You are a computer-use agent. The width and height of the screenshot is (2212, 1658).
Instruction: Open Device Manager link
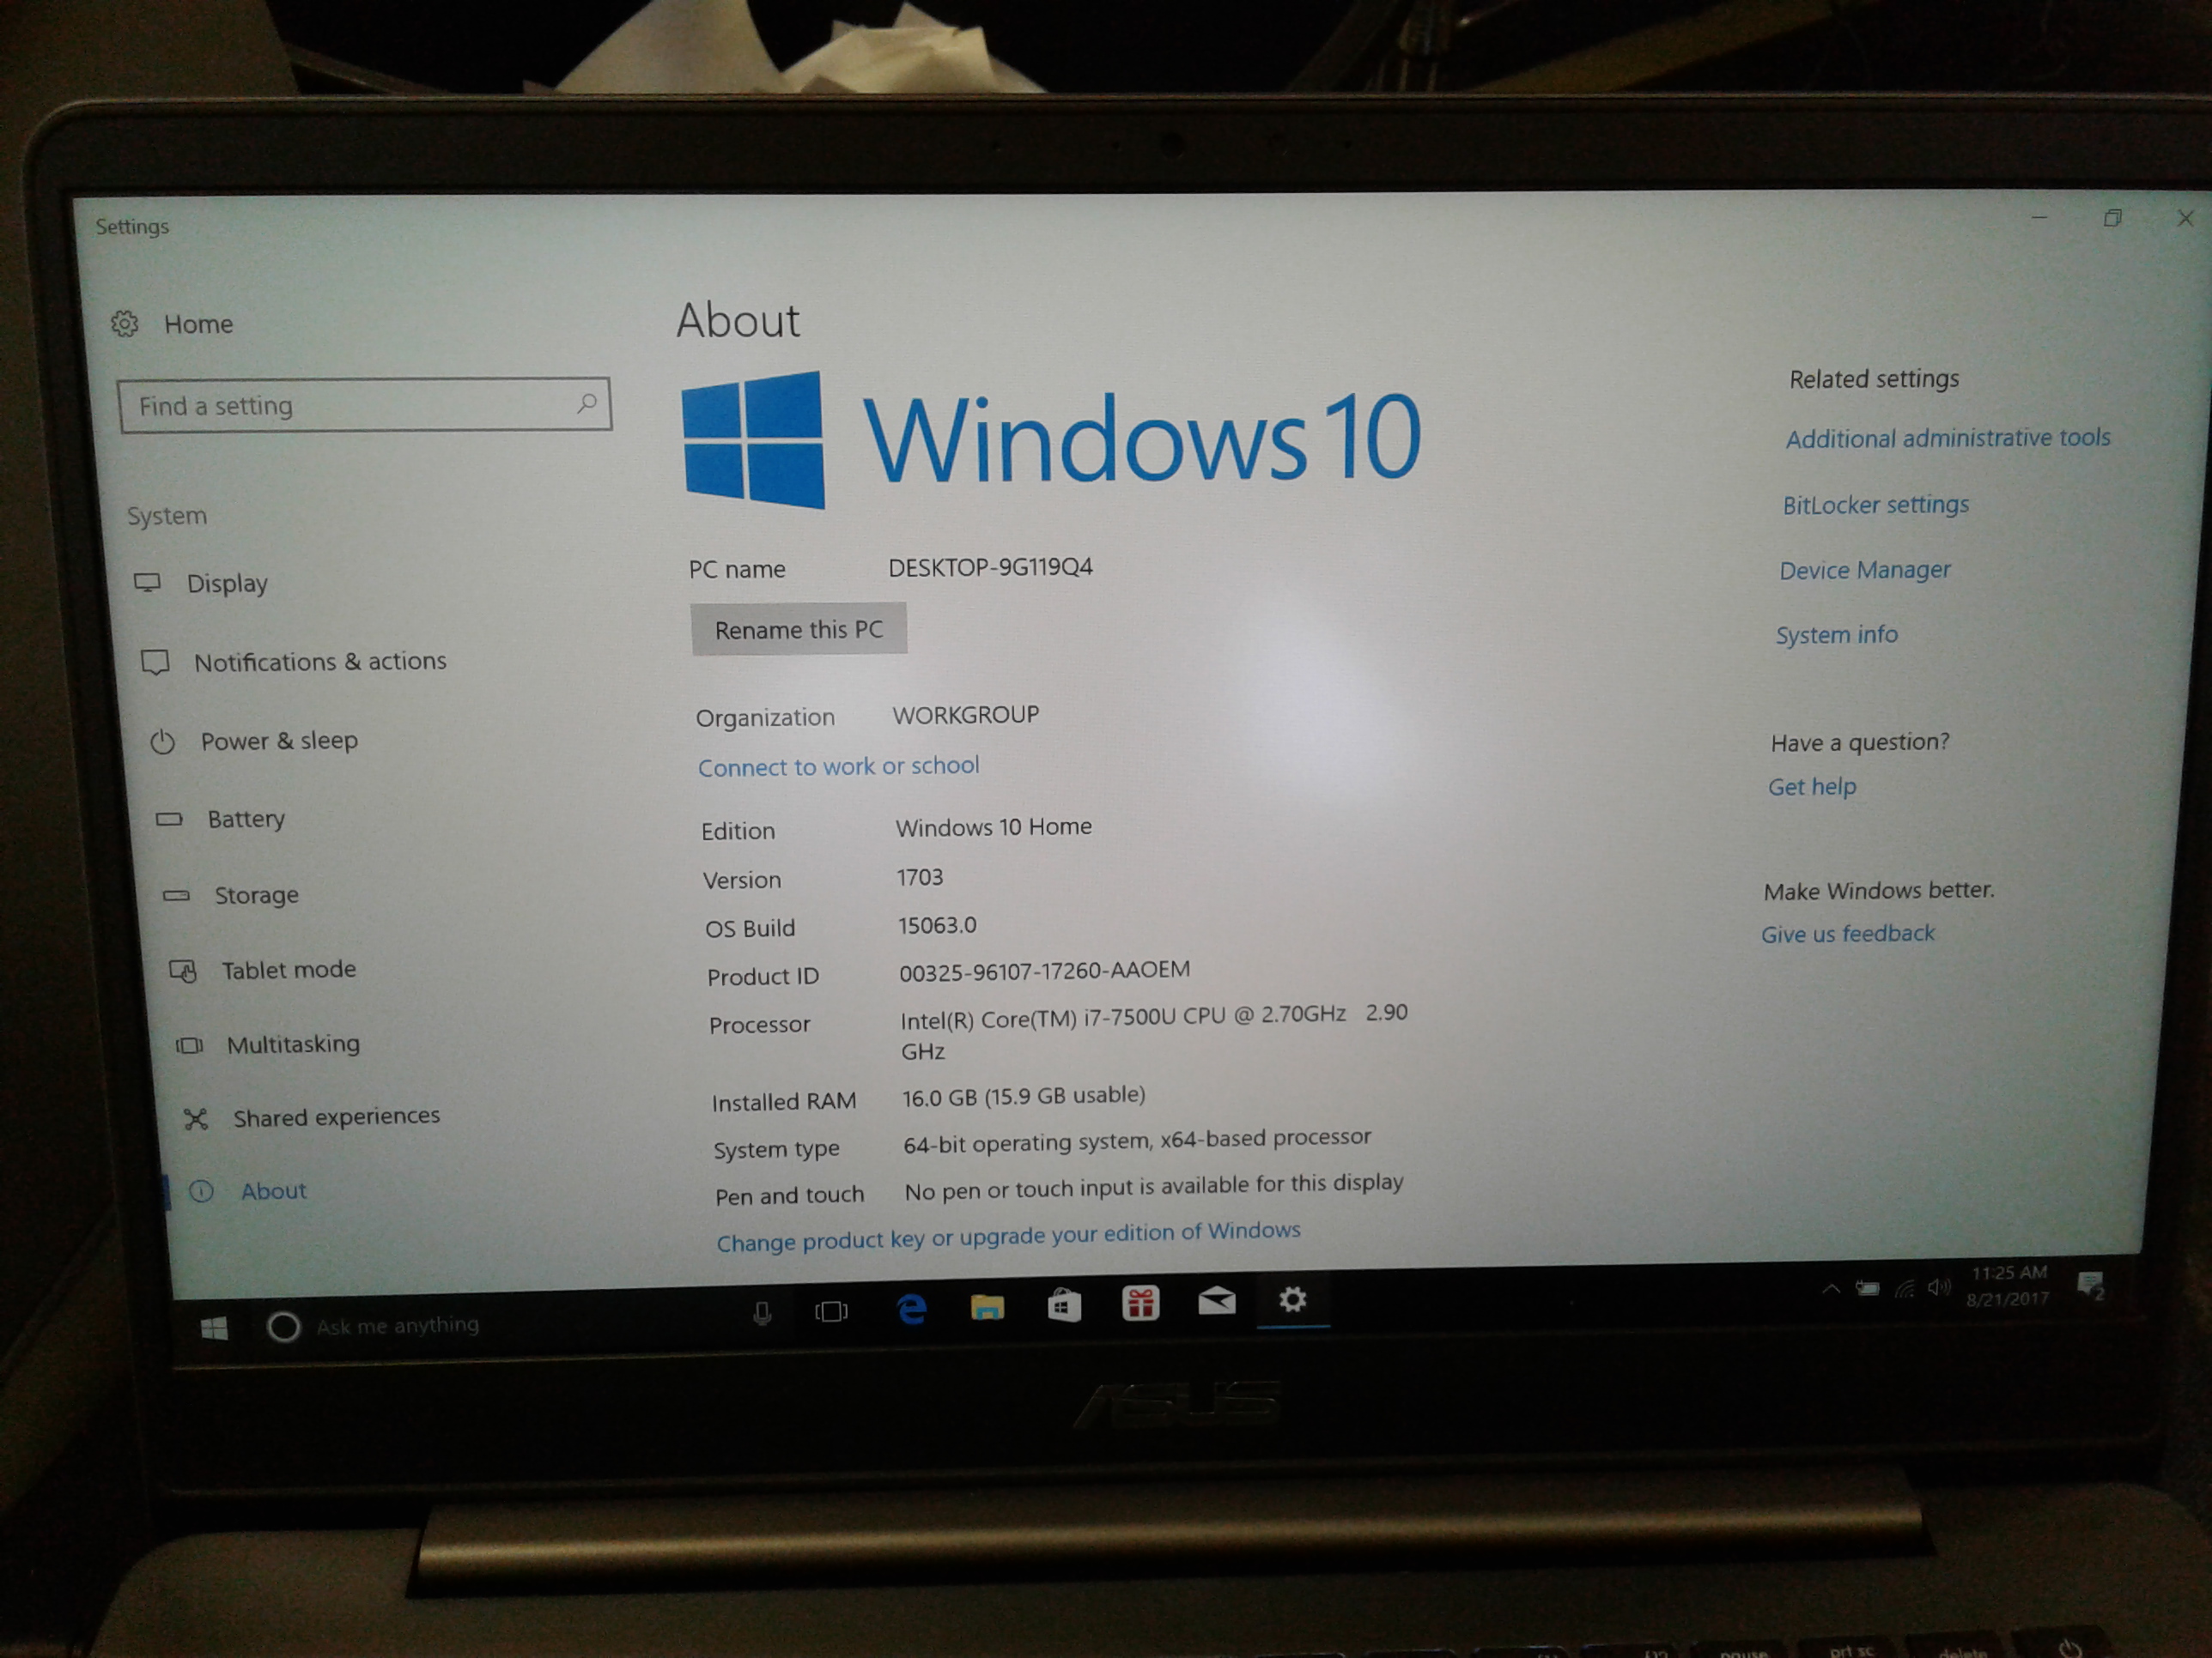click(x=1864, y=570)
